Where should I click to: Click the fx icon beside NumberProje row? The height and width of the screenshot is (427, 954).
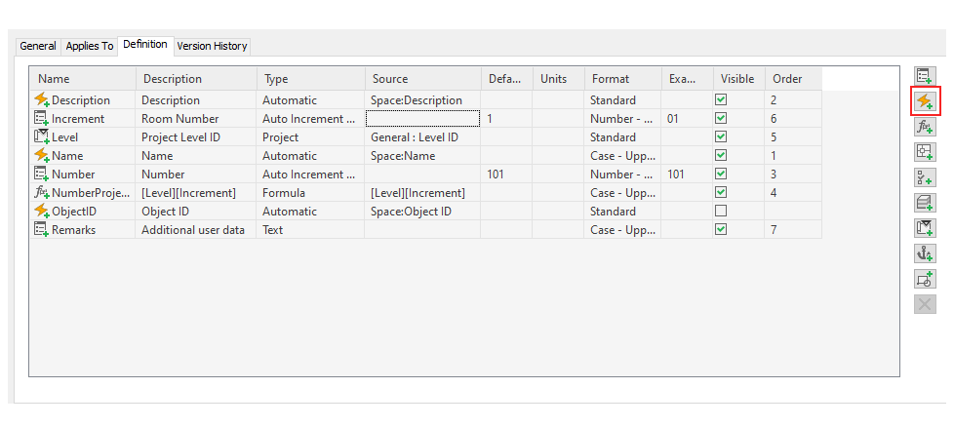pos(41,193)
